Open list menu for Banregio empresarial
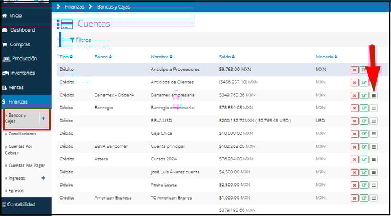The height and width of the screenshot is (216, 391). click(373, 108)
